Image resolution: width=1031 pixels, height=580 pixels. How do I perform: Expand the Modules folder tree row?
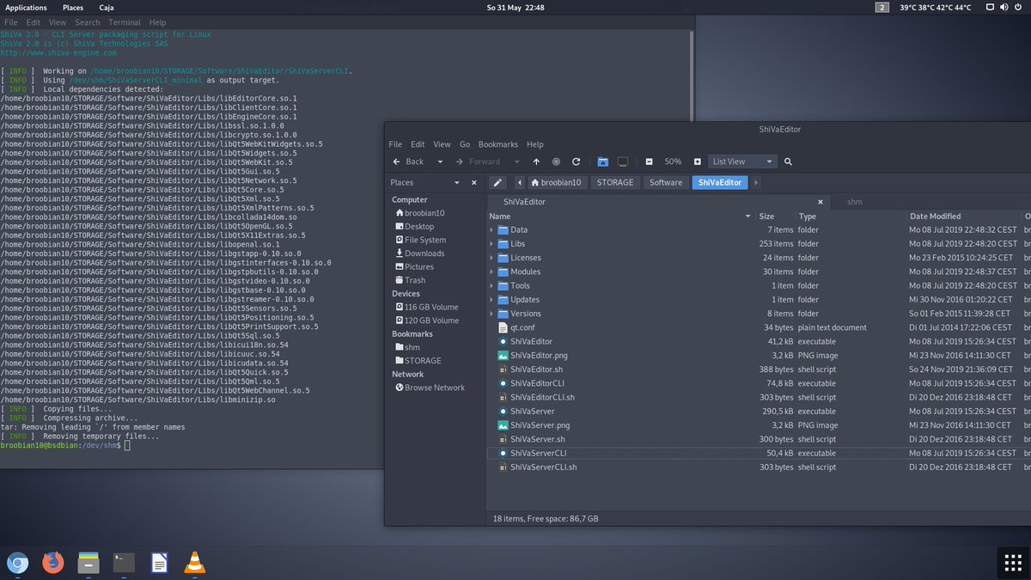coord(491,272)
